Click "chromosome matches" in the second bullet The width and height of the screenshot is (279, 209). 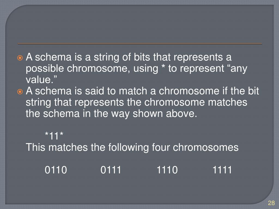click(196, 102)
